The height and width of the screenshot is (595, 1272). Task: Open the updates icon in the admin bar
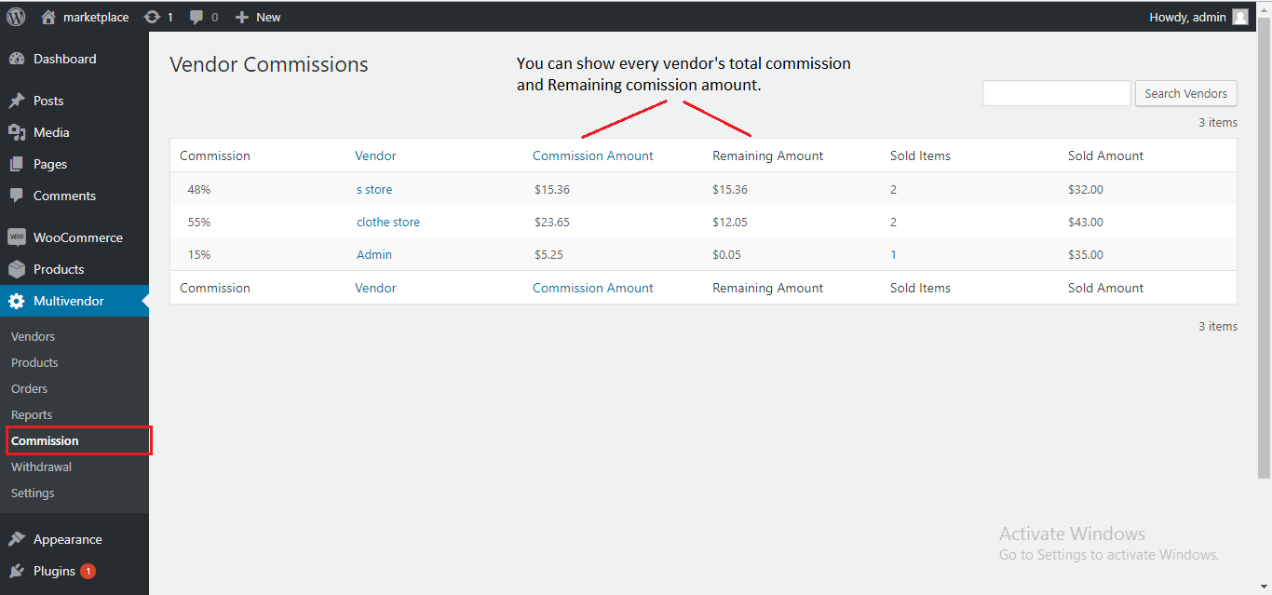pyautogui.click(x=152, y=17)
